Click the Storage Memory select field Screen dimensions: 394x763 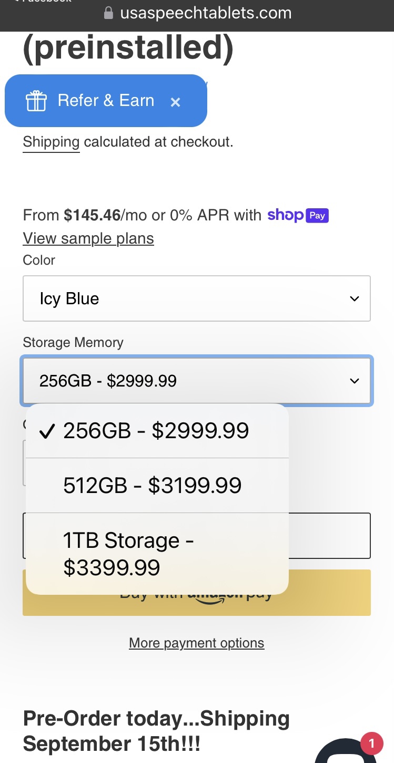pyautogui.click(x=196, y=381)
